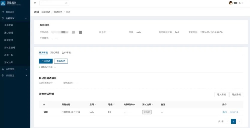
Task: Click 执行 link in the table row
Action: (x=225, y=112)
